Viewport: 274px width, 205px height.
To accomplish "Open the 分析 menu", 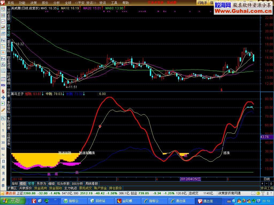I will click(x=57, y=3).
